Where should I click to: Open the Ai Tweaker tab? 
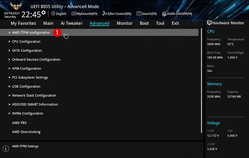tap(71, 23)
